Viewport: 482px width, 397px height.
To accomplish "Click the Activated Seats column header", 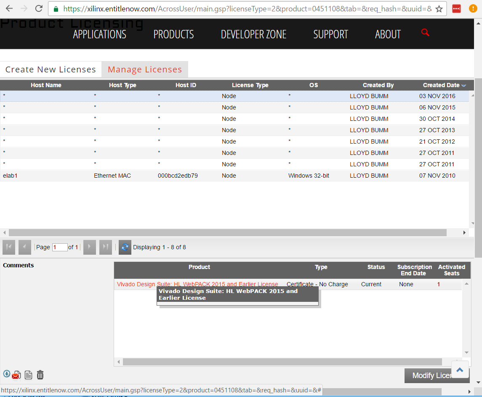I will pyautogui.click(x=452, y=270).
